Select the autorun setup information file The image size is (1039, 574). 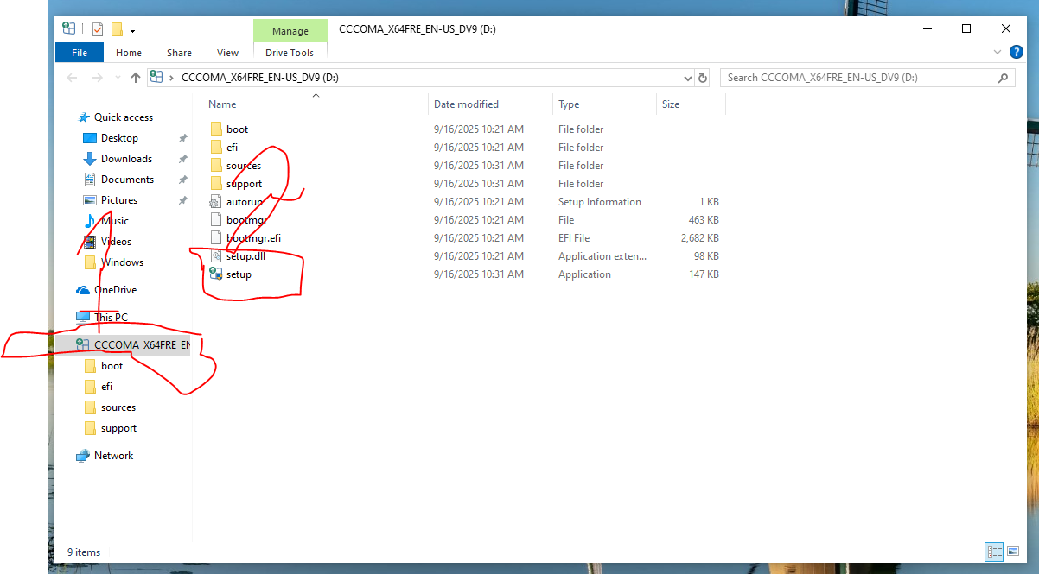243,202
